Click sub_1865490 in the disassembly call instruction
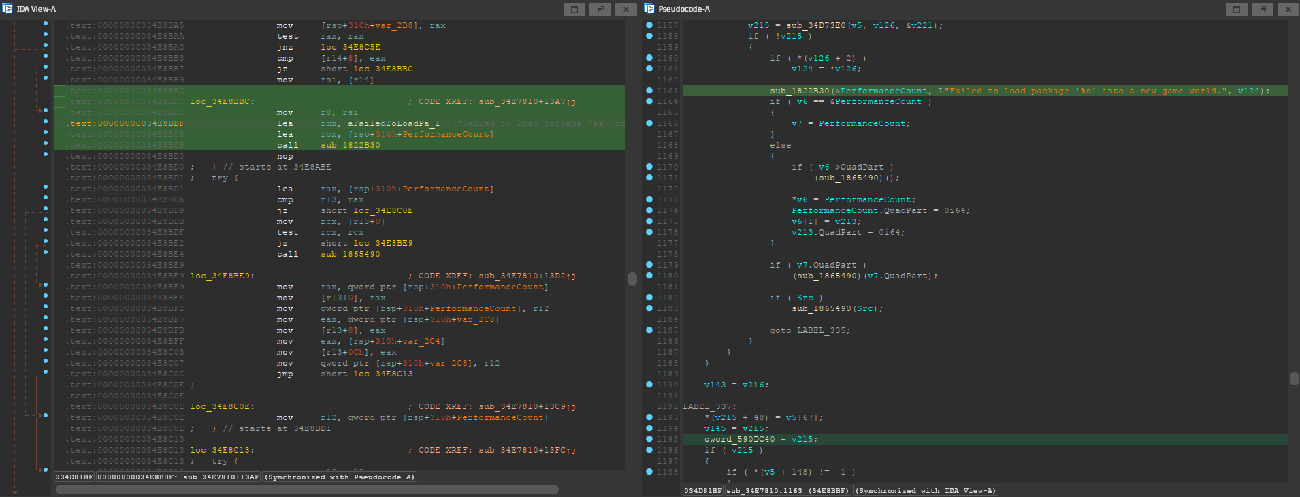Image resolution: width=1300 pixels, height=497 pixels. (351, 254)
